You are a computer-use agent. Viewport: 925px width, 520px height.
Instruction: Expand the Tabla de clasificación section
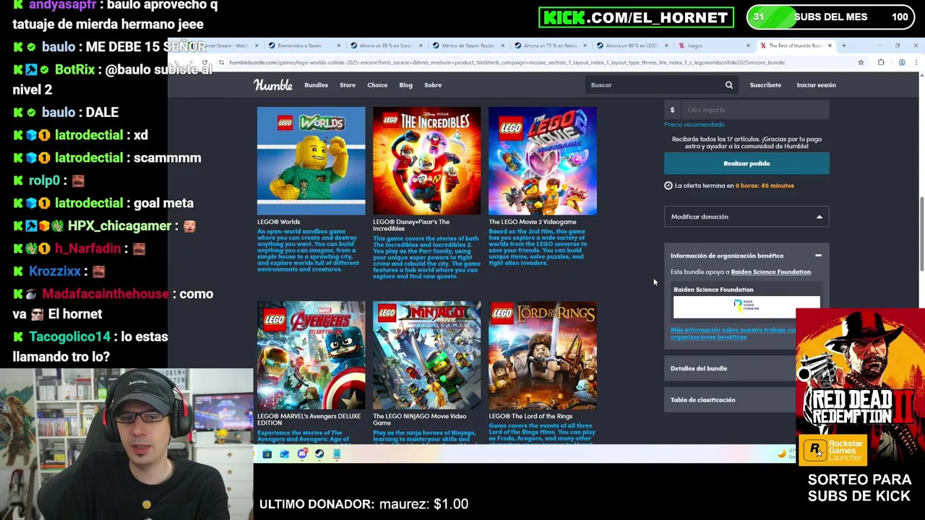pos(730,400)
